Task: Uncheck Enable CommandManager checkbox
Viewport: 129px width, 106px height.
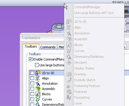Action: pyautogui.click(x=31, y=59)
